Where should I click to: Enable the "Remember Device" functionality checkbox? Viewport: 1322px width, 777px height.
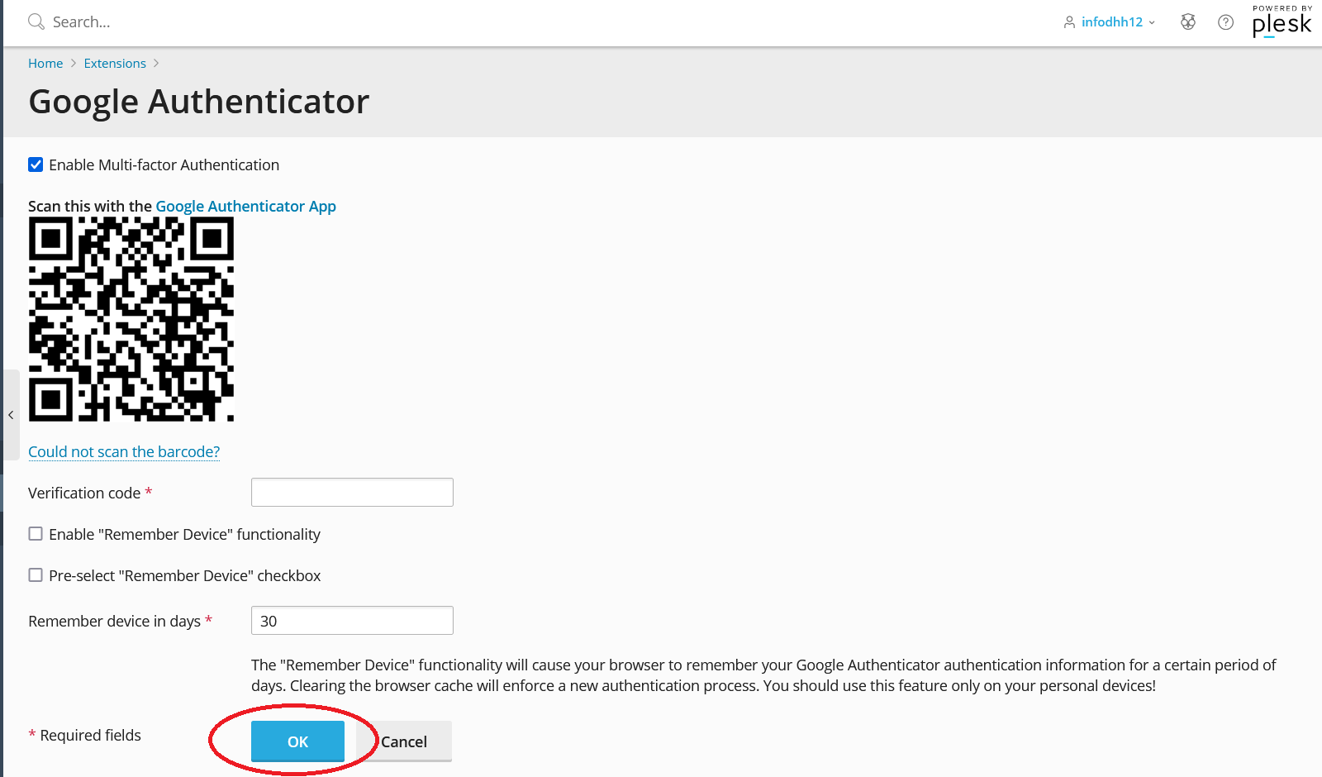(x=36, y=534)
